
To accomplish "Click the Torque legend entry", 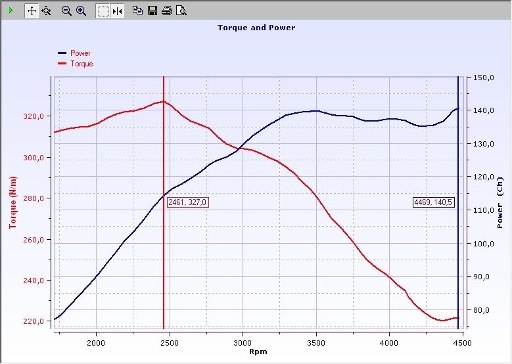I will (x=81, y=64).
